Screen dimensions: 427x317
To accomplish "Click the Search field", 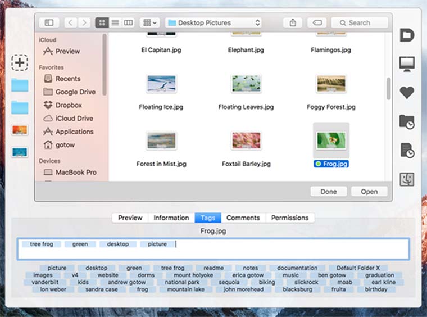I will tap(360, 22).
